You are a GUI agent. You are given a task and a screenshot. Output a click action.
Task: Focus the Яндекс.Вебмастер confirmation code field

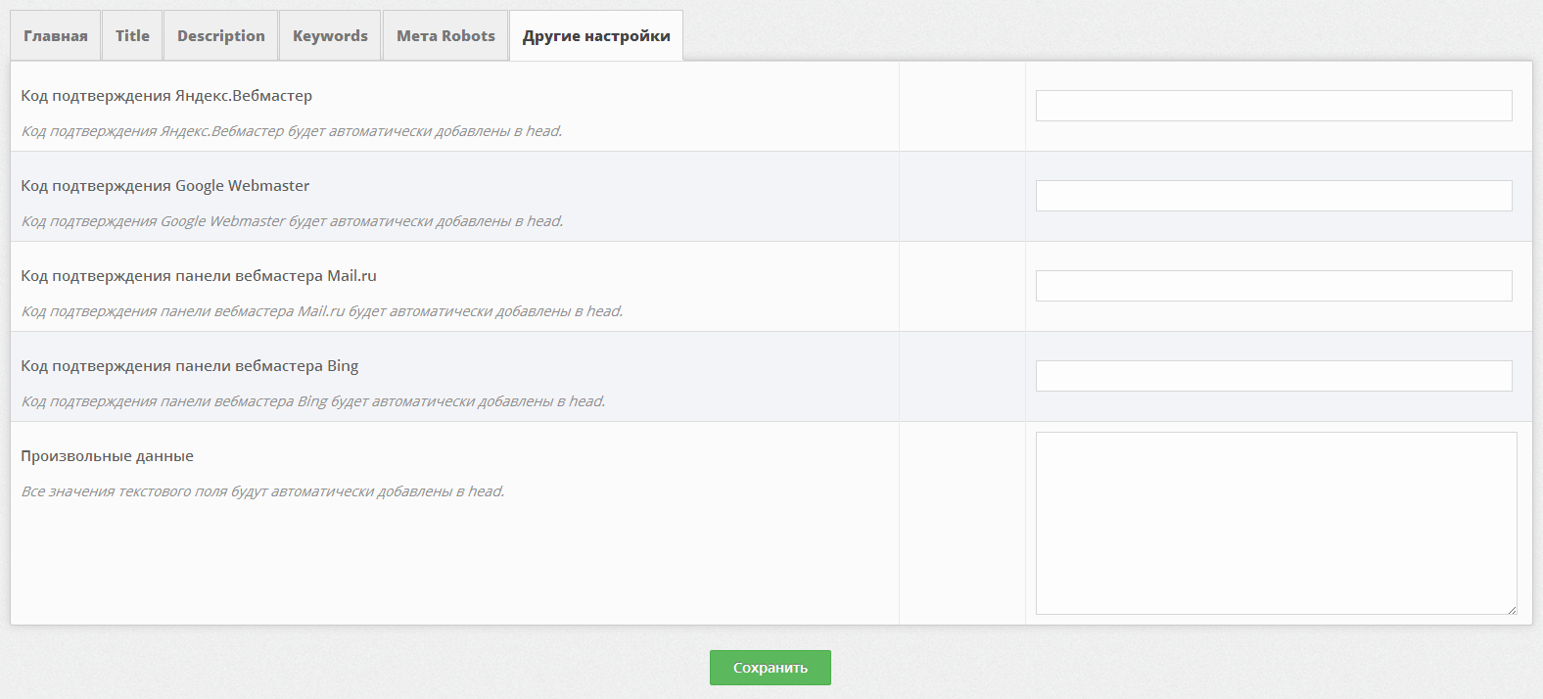tap(1273, 106)
